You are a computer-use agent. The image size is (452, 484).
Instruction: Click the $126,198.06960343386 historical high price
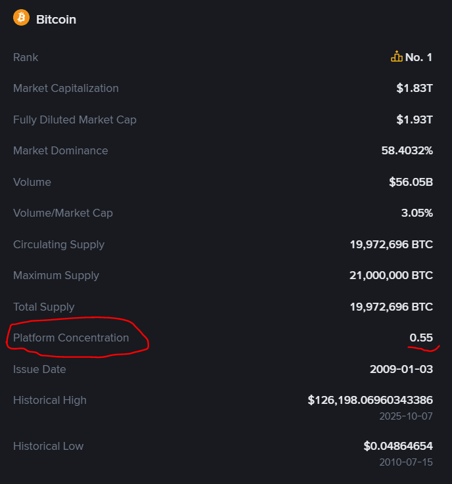tap(370, 400)
